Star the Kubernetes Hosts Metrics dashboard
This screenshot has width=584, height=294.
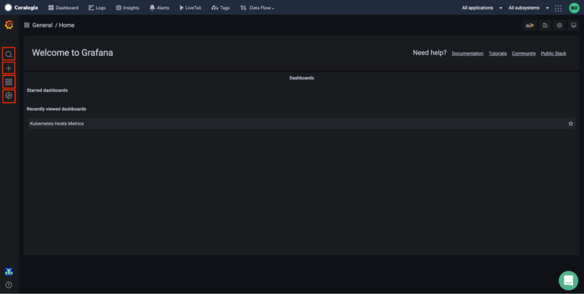coord(570,123)
